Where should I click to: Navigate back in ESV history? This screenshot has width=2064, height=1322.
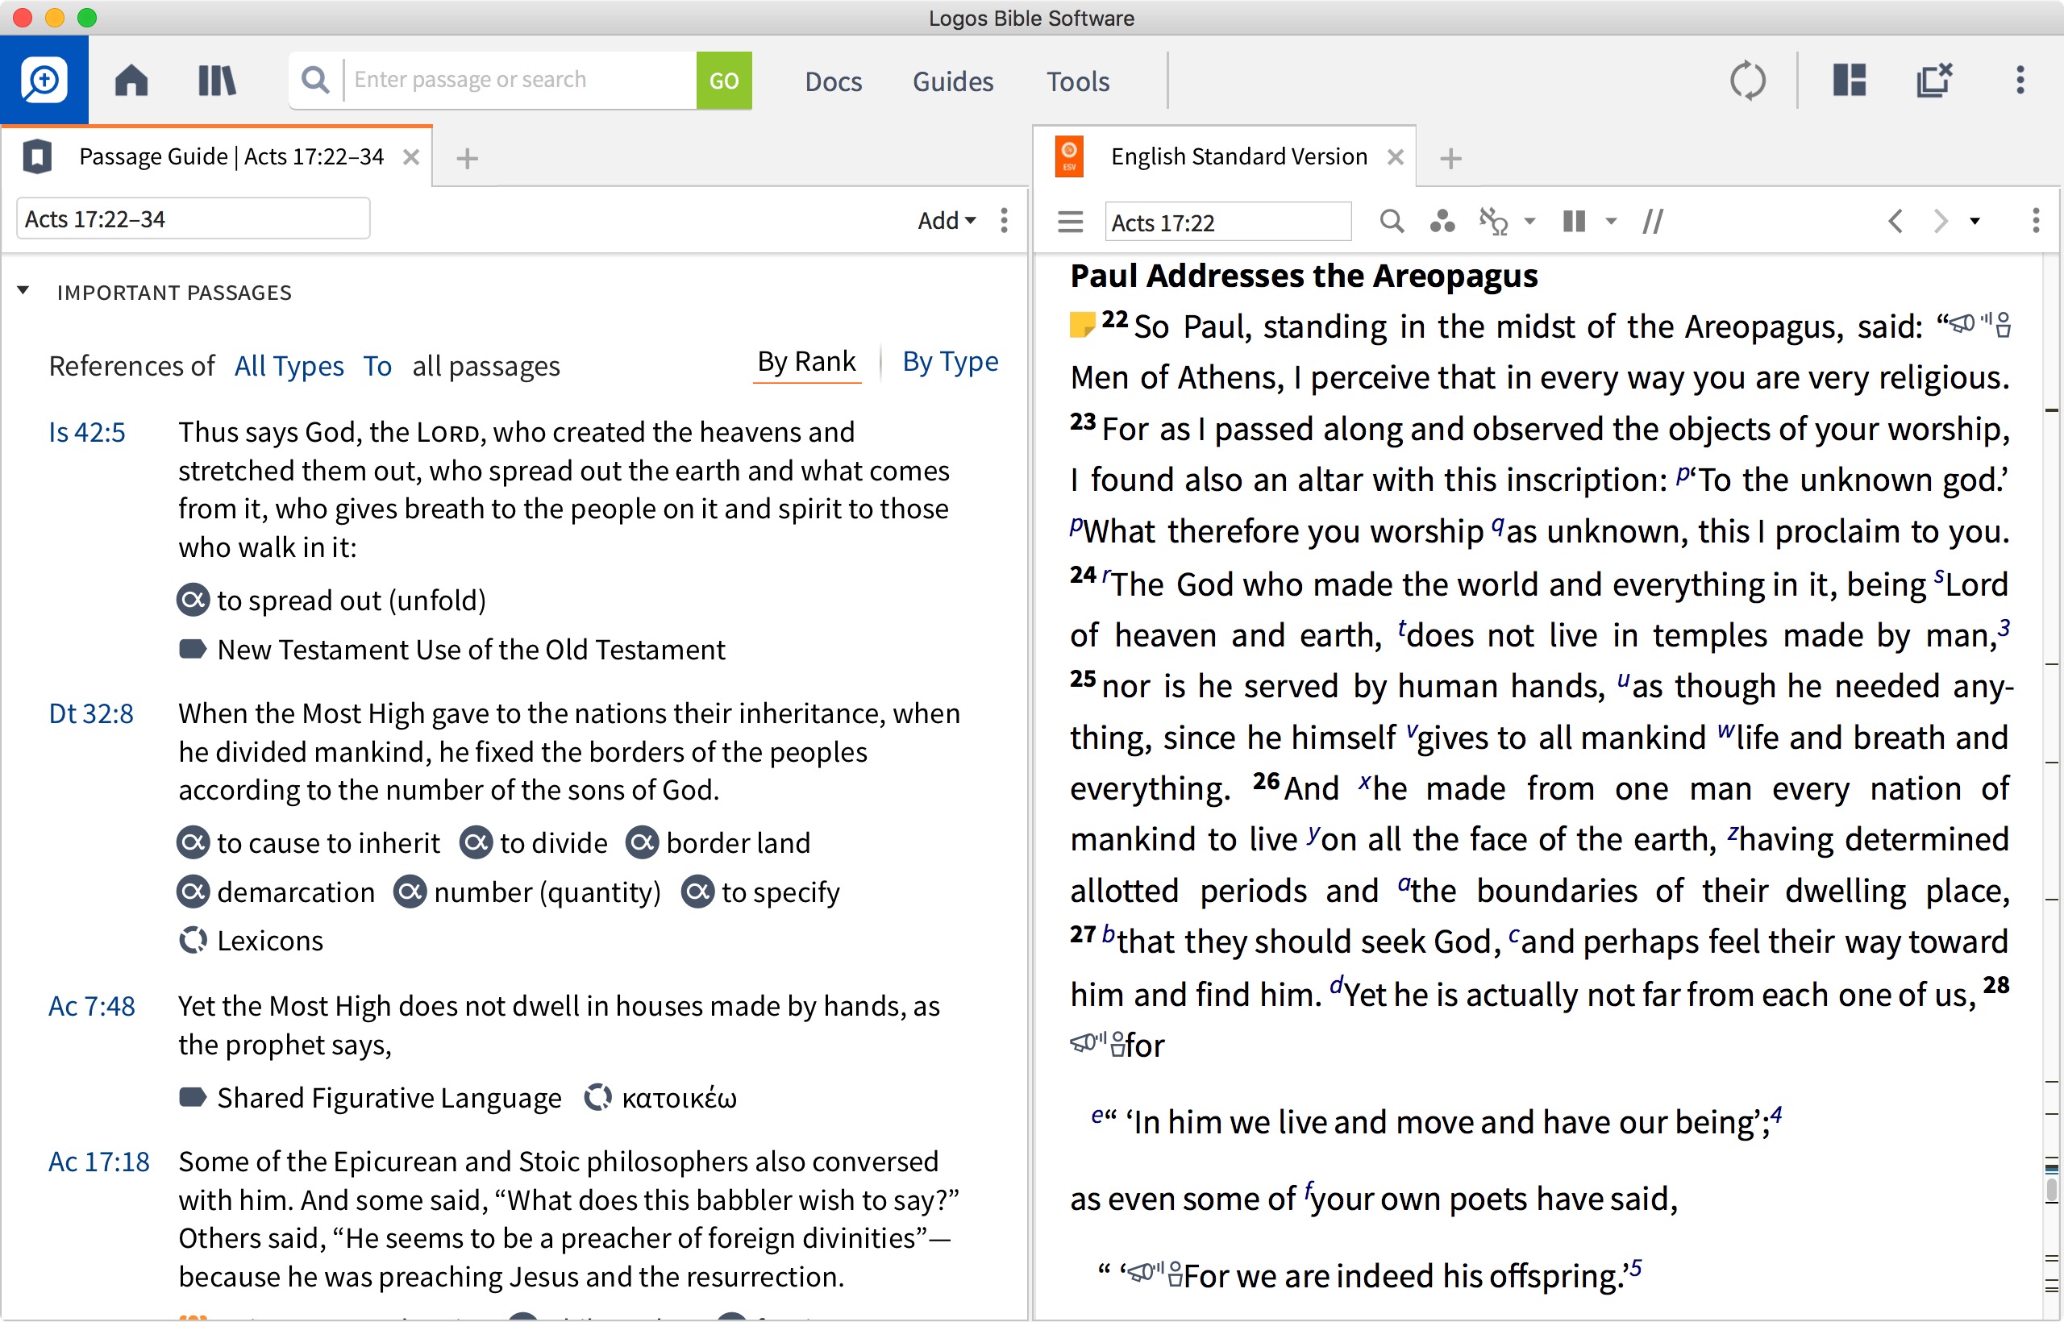(1895, 222)
